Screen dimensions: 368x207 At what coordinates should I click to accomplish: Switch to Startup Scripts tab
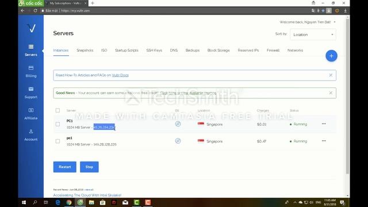tap(126, 50)
